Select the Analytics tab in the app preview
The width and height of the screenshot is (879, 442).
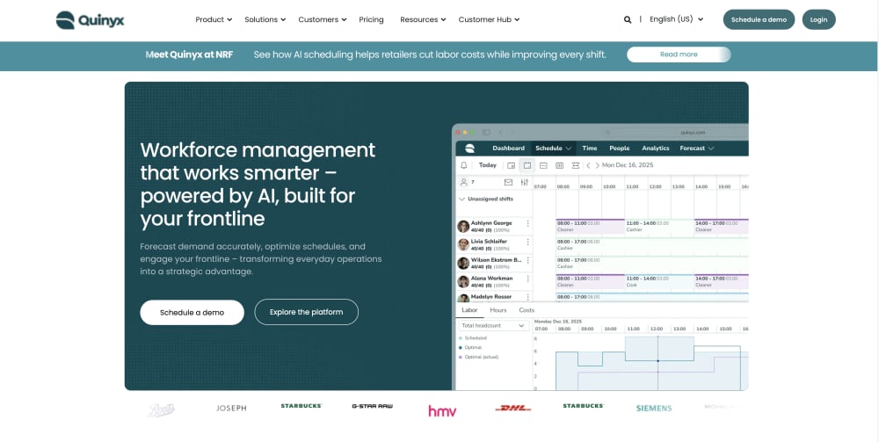pyautogui.click(x=656, y=149)
